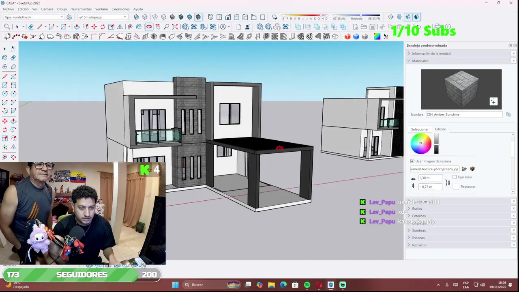Screen dimensions: 519x292
Task: Open the Sin etiqueta tag dropdown
Action: pos(103,17)
